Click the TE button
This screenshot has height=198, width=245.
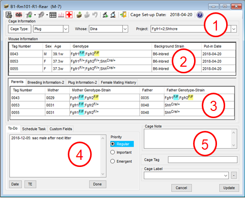point(30,184)
